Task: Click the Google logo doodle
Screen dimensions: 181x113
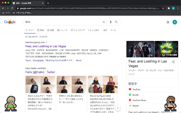Action: pyautogui.click(x=10, y=22)
